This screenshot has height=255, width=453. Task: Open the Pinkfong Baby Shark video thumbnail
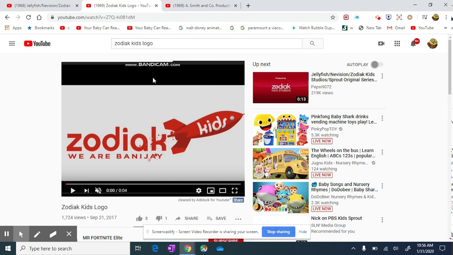(281, 130)
